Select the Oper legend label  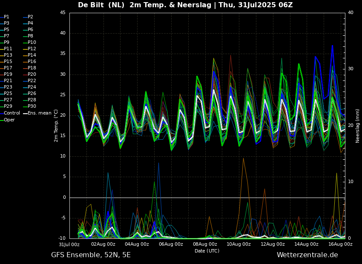(9, 120)
